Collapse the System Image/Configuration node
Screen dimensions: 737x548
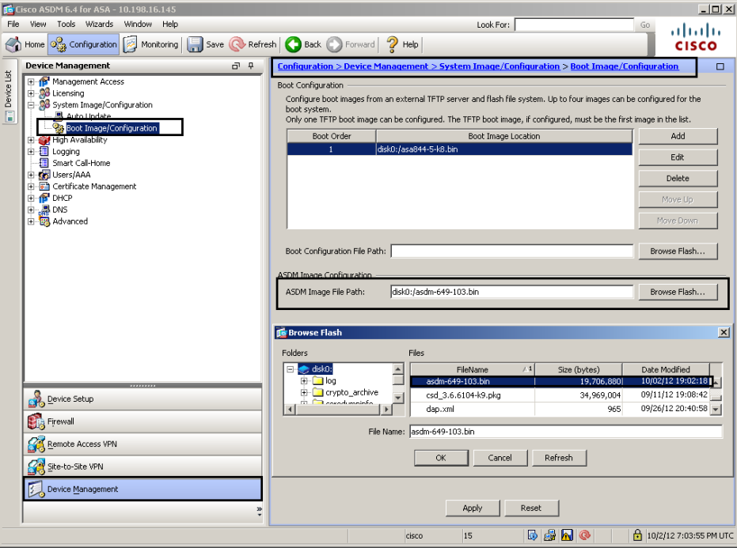pyautogui.click(x=31, y=104)
